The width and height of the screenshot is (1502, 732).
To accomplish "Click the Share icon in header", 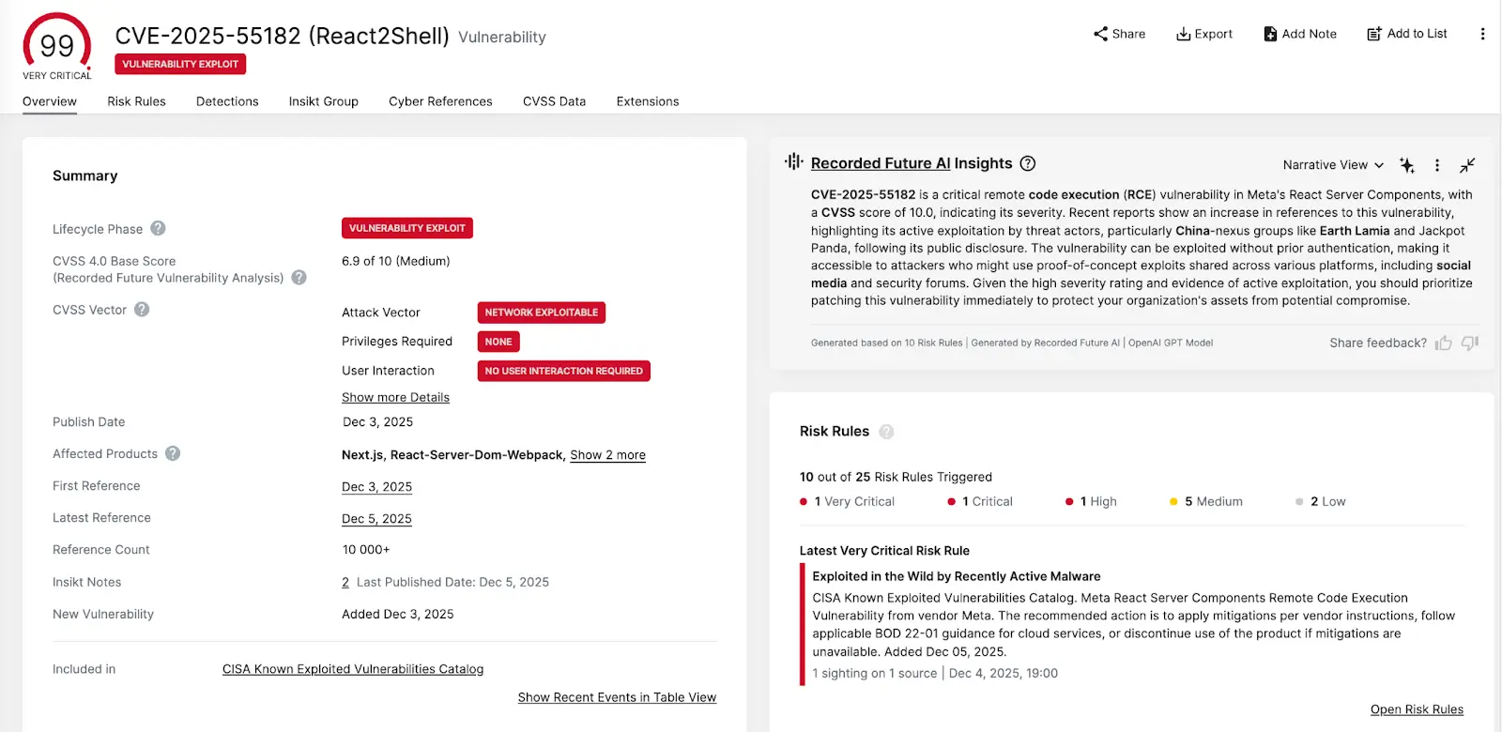I will pyautogui.click(x=1100, y=34).
